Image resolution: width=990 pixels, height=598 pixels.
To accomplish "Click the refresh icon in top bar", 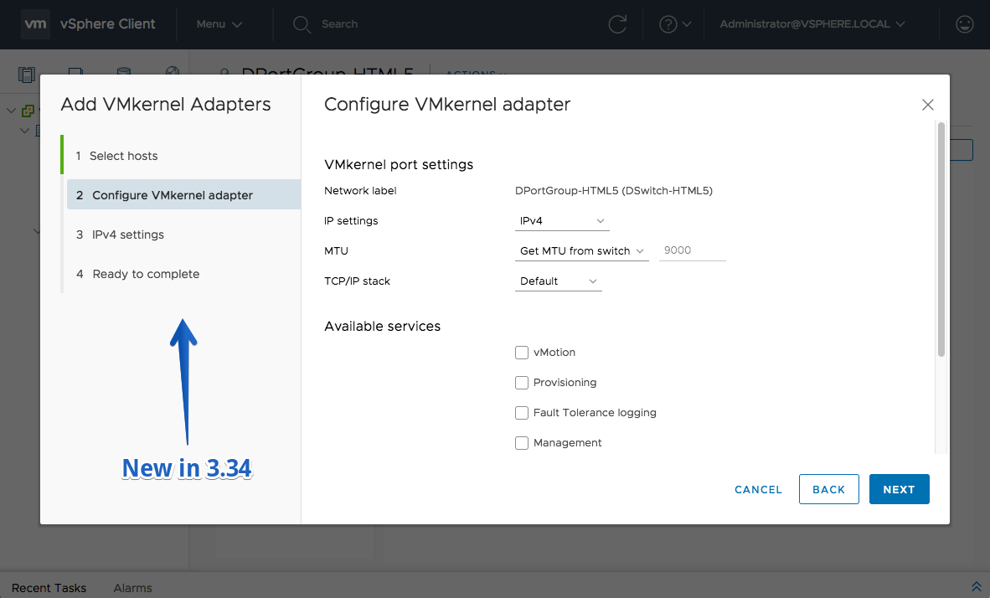I will click(616, 24).
